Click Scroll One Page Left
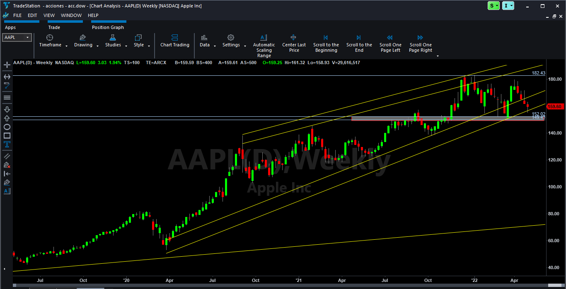566x289 pixels. tap(390, 43)
